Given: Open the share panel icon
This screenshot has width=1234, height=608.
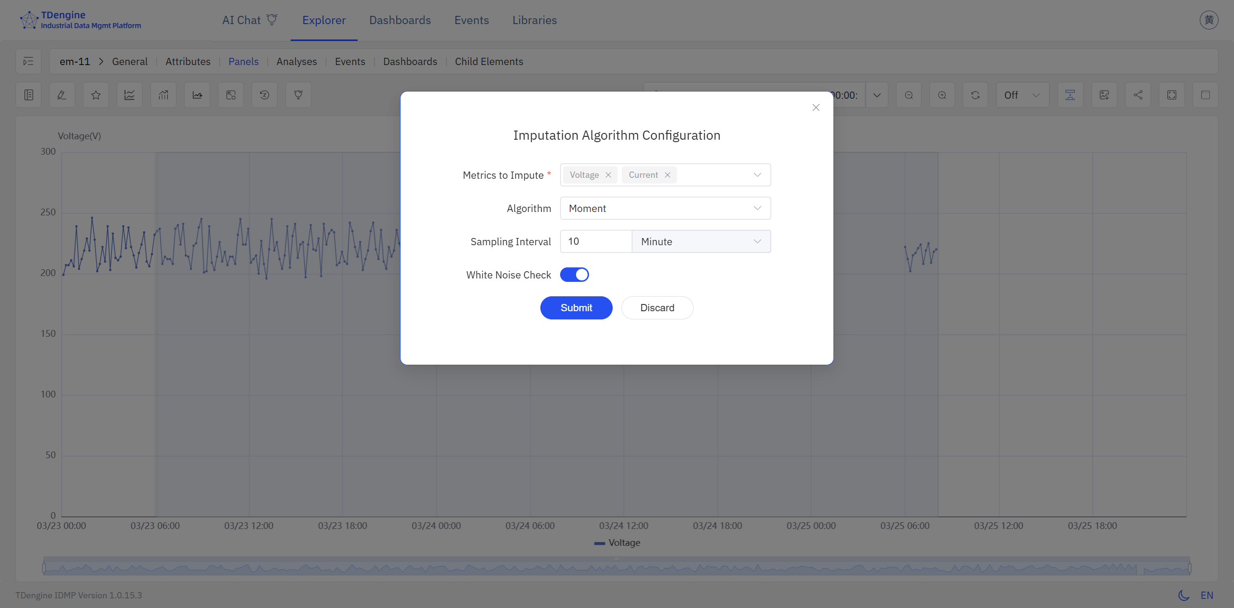Looking at the screenshot, I should tap(1138, 95).
